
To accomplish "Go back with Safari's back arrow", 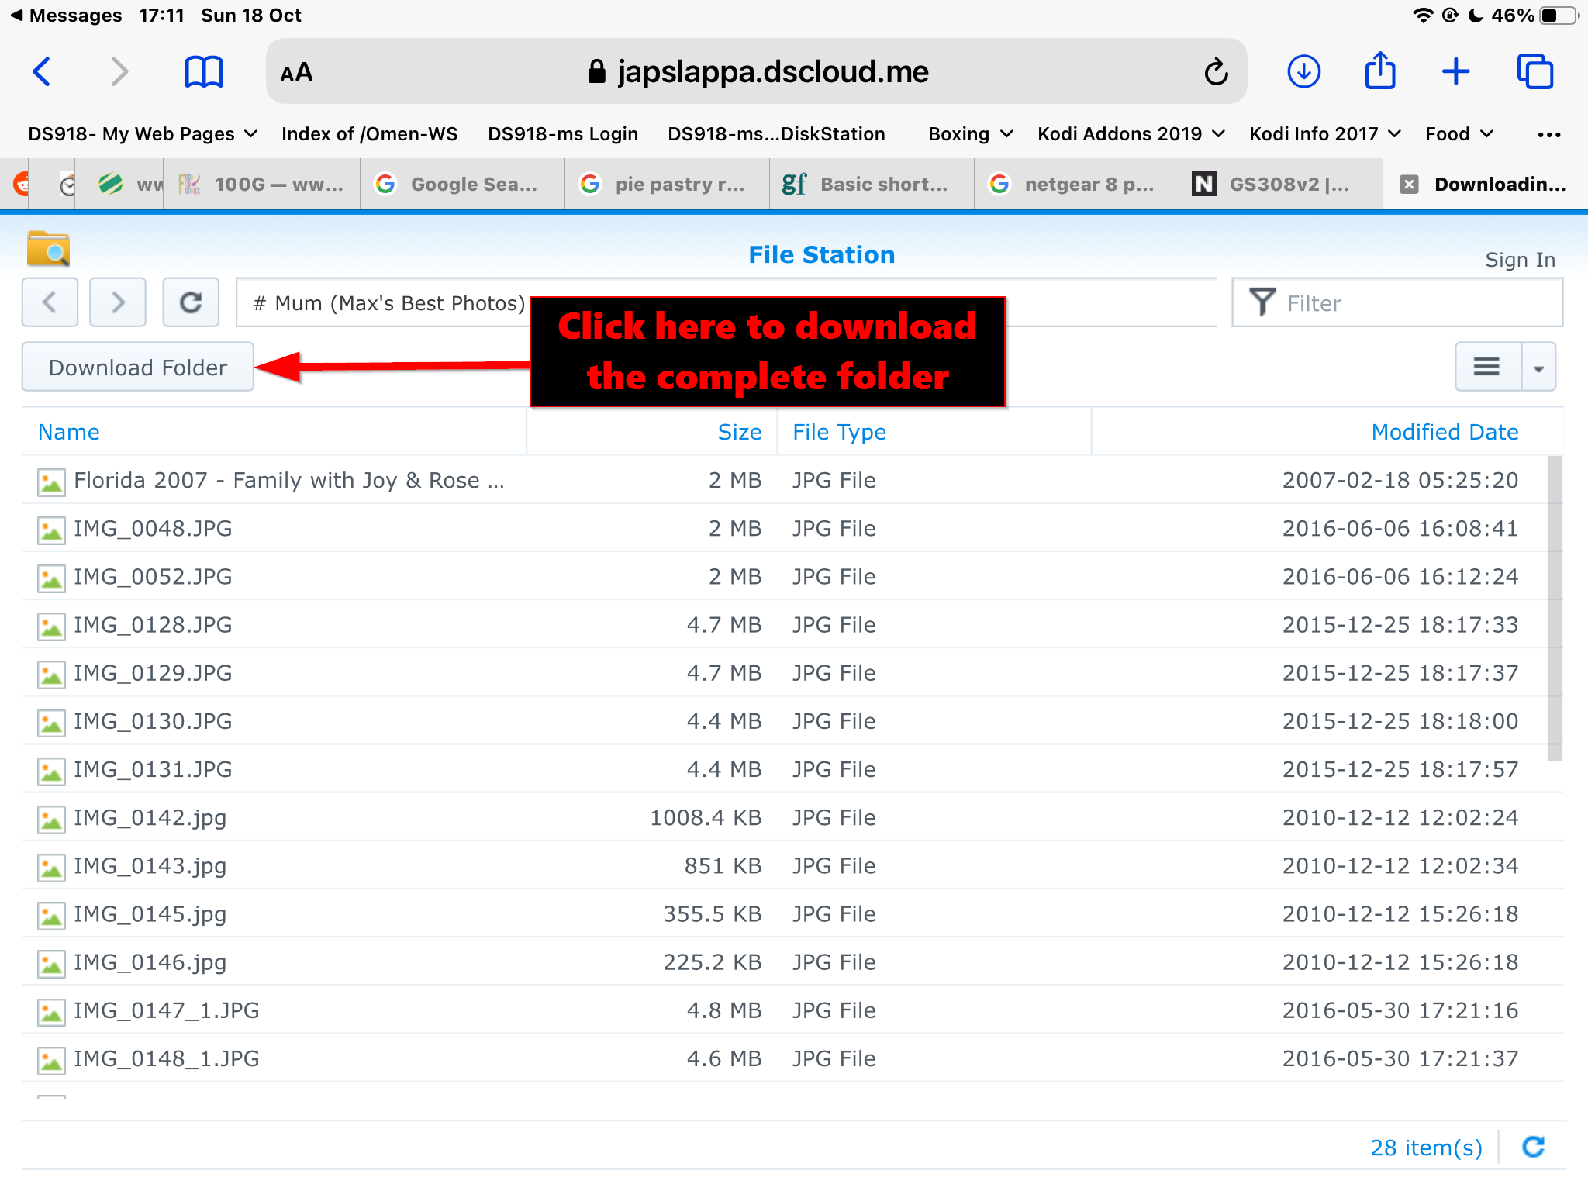I will (42, 72).
